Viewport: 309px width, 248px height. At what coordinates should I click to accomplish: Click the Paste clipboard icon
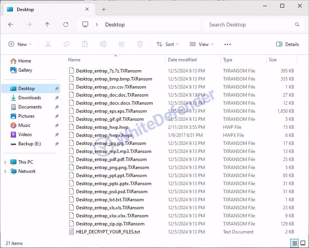tap(85, 44)
